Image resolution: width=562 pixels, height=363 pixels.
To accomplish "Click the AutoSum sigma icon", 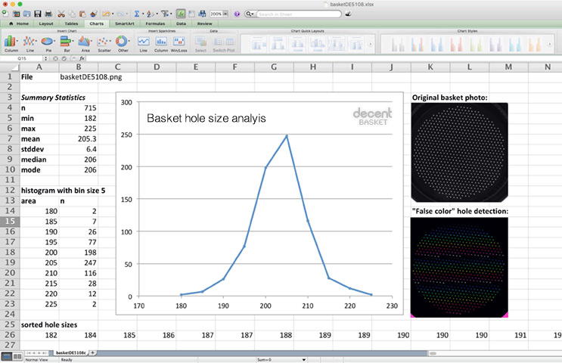I will click(137, 14).
